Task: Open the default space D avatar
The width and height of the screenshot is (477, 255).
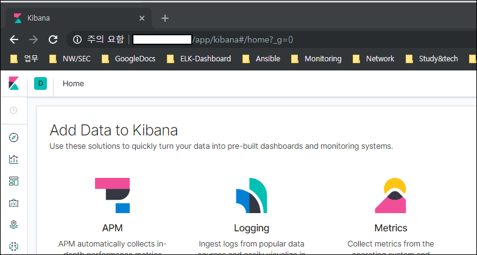Action: (40, 83)
